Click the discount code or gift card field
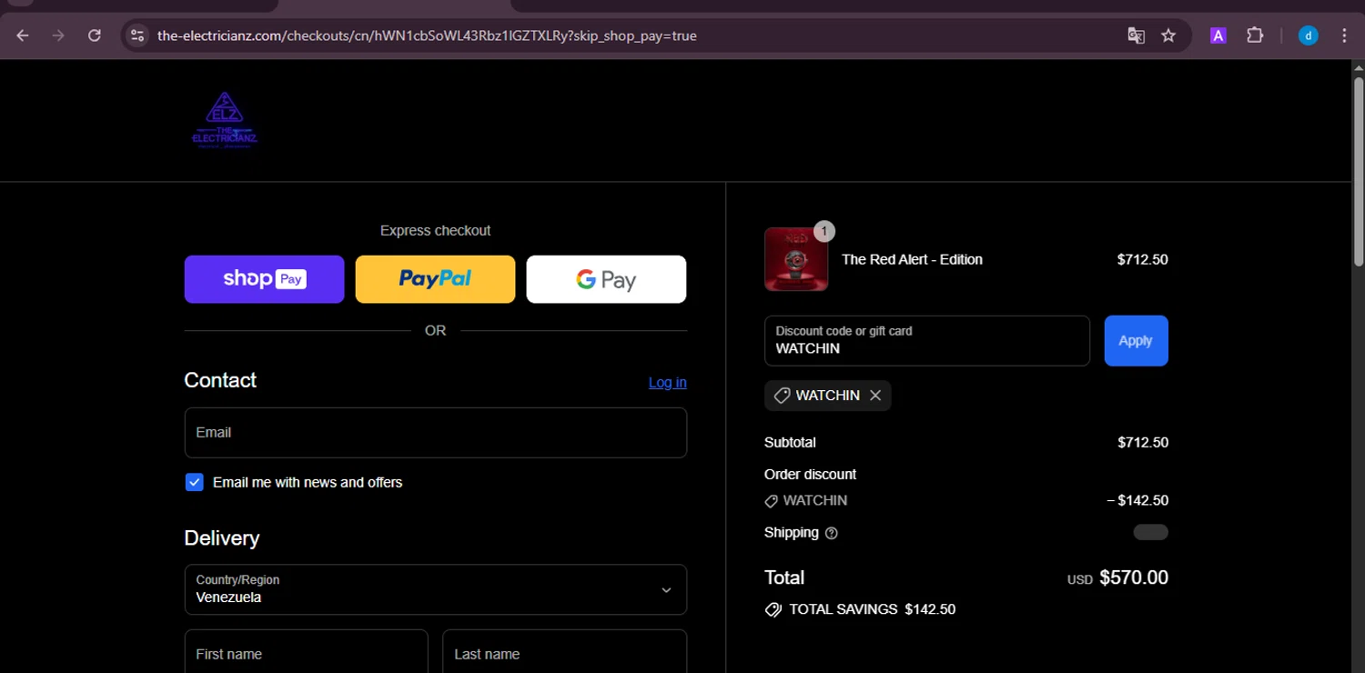The width and height of the screenshot is (1365, 673). (926, 341)
